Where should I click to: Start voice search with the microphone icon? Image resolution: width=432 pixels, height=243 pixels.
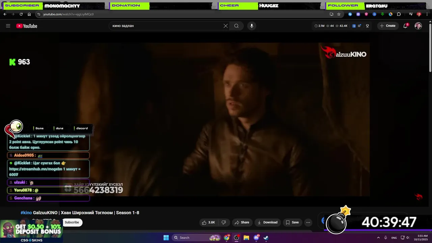(x=251, y=26)
